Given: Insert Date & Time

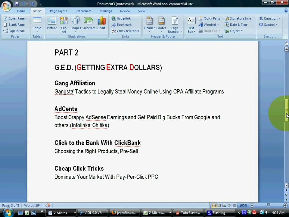Looking at the screenshot, I should tap(236, 24).
